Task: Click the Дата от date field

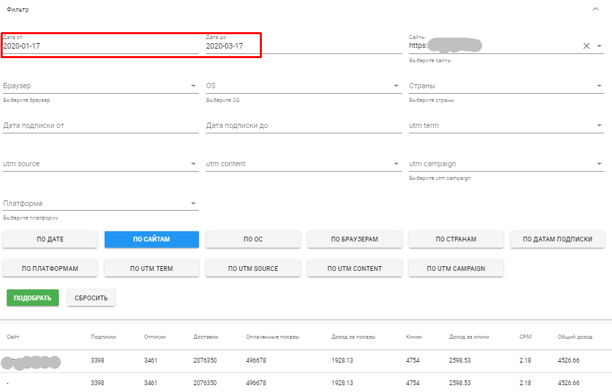Action: tap(101, 46)
